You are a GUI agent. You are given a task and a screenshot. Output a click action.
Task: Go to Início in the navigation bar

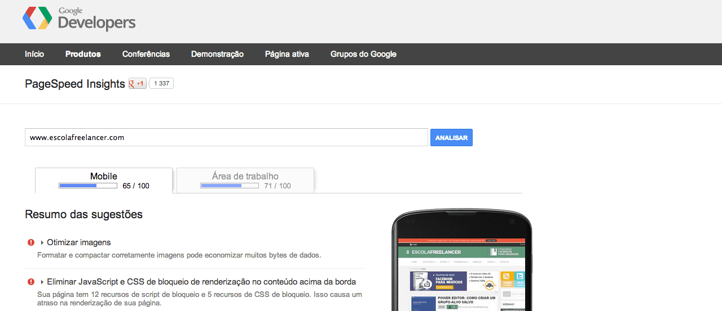34,54
